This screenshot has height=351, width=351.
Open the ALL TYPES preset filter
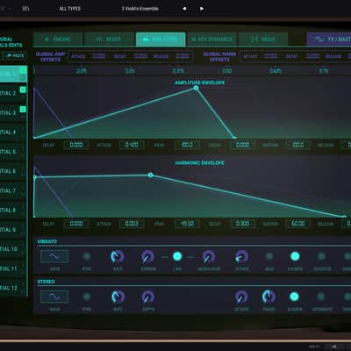click(x=69, y=9)
